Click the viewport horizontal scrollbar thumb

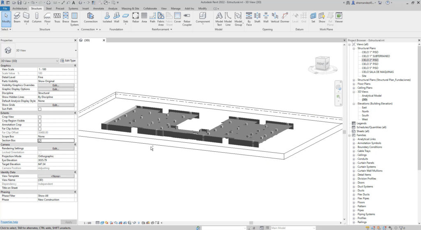click(251, 223)
